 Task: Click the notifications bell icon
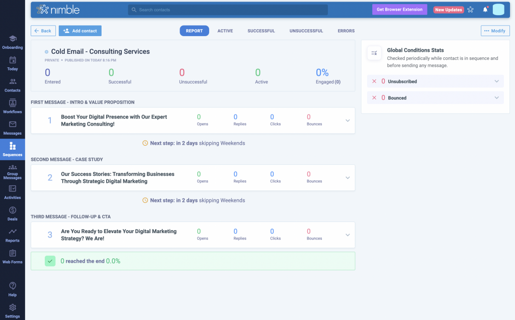485,10
